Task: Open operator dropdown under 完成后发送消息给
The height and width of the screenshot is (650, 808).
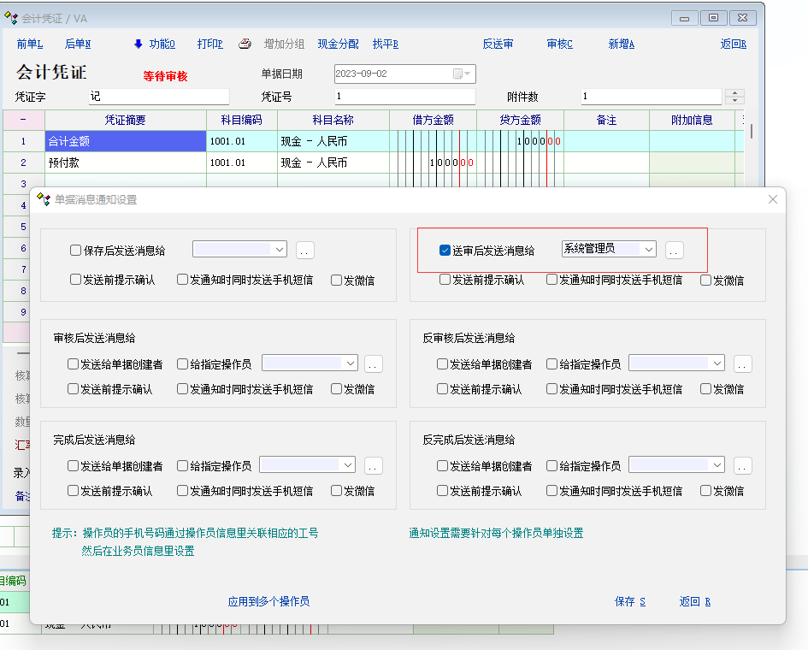Action: tap(347, 465)
